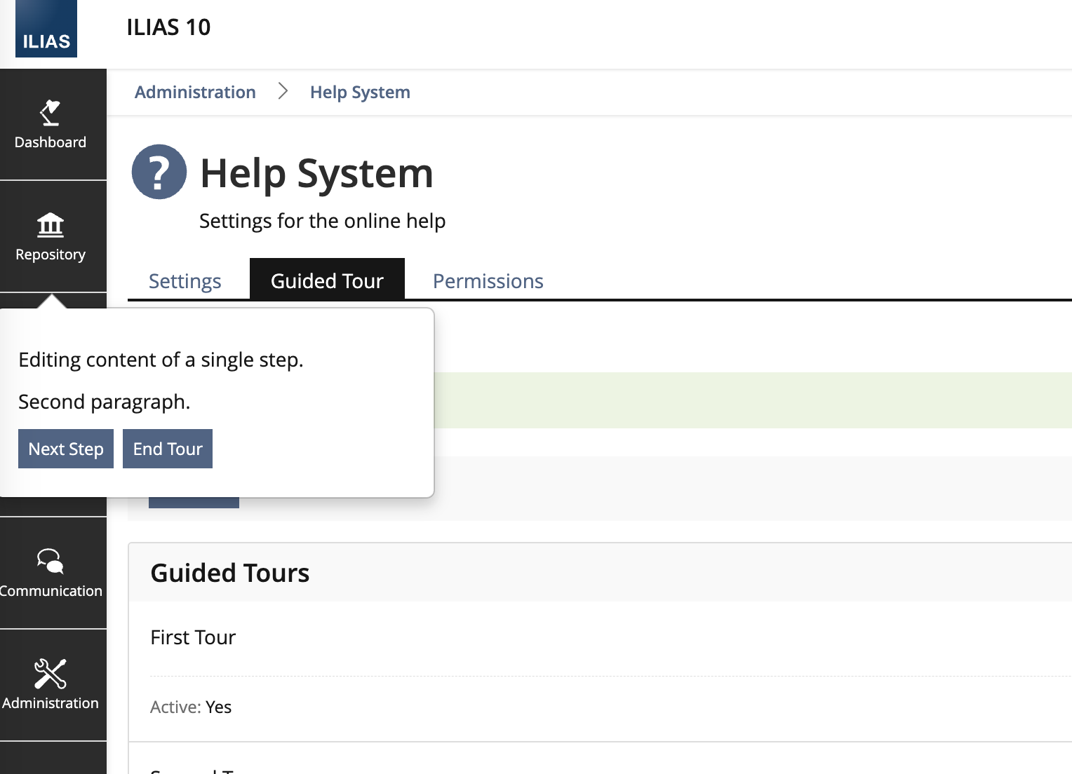Click the partially hidden button behind the popover
This screenshot has width=1072, height=774.
pyautogui.click(x=194, y=503)
